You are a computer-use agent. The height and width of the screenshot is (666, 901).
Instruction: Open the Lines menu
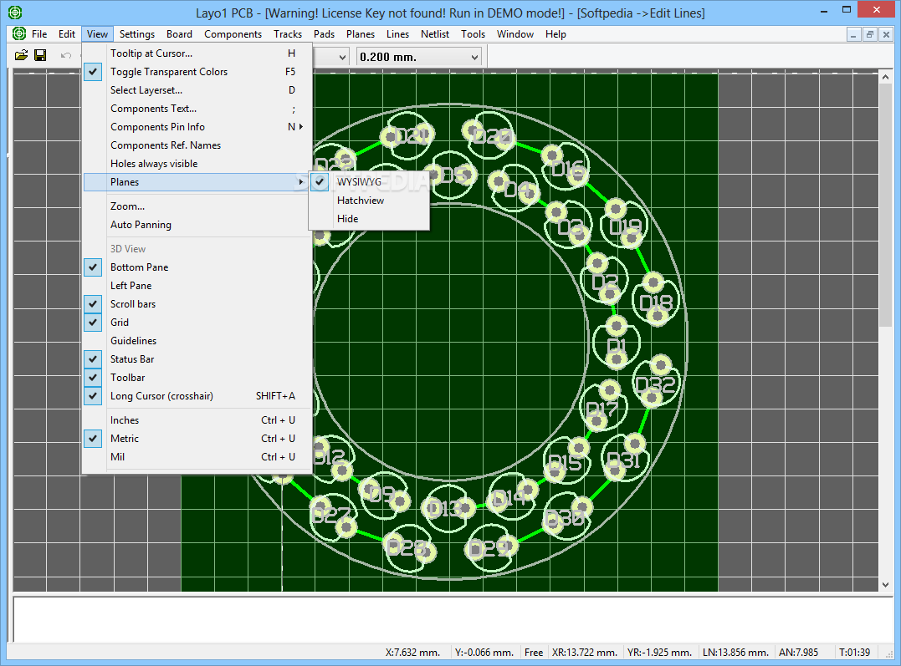point(397,34)
